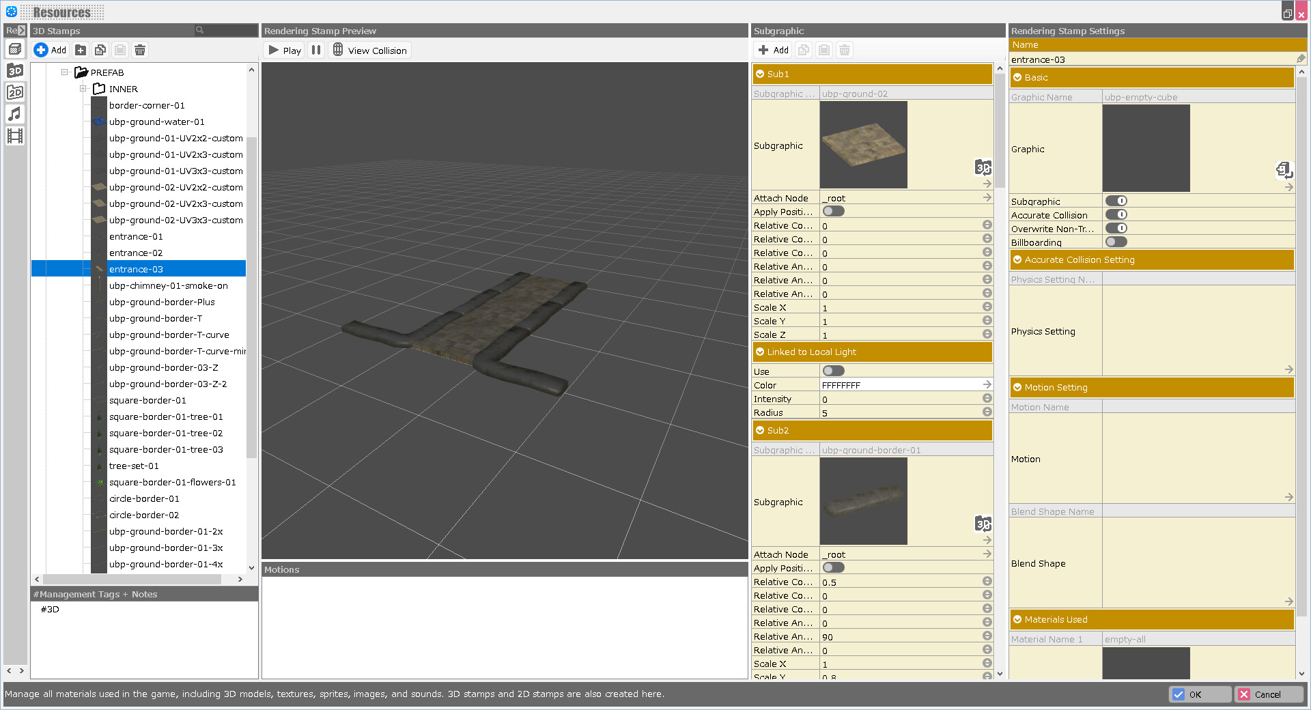Select the entrance-02 stamp in the tree
The width and height of the screenshot is (1311, 710).
point(137,253)
